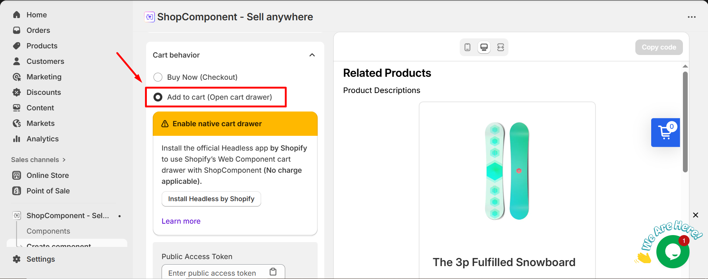
Task: Click the Settings gear icon
Action: 17,259
